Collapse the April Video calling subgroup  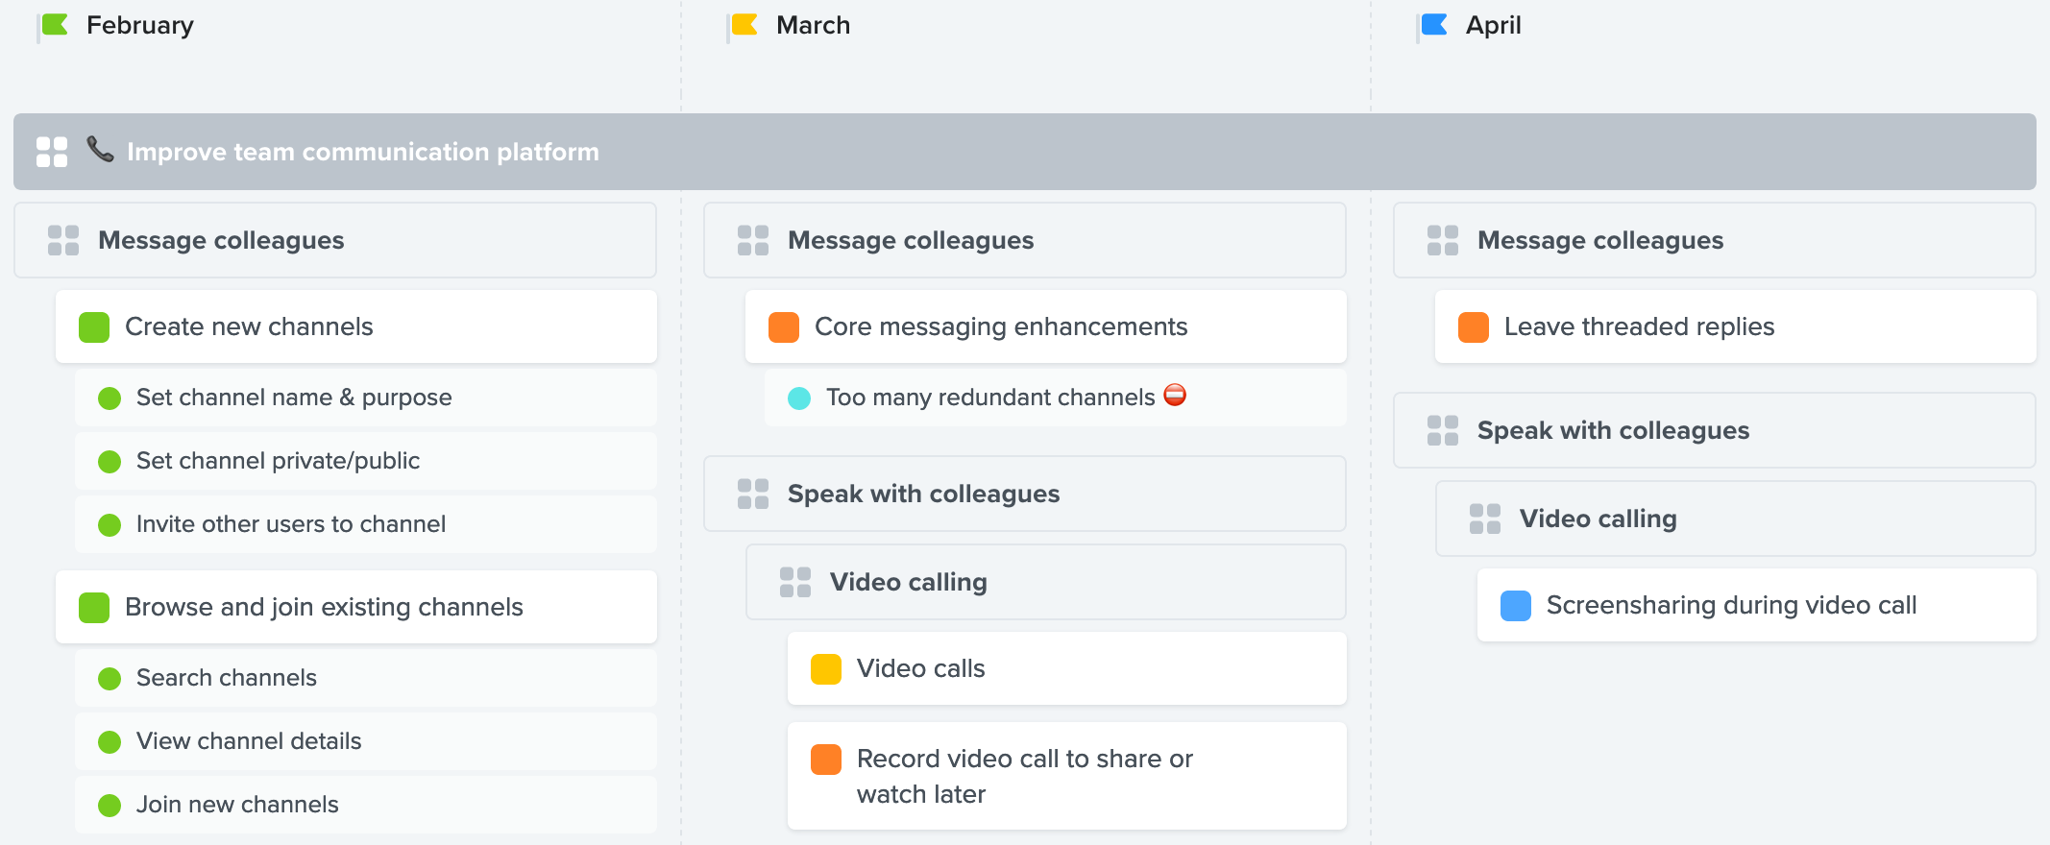[1736, 519]
